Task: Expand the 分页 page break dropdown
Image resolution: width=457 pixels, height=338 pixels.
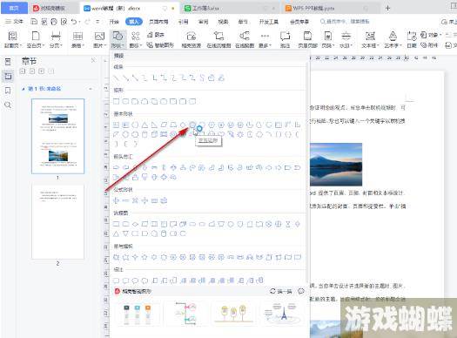Action: click(56, 39)
